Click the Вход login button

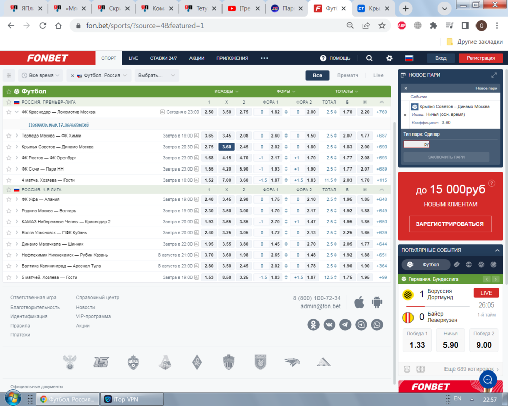coord(440,58)
